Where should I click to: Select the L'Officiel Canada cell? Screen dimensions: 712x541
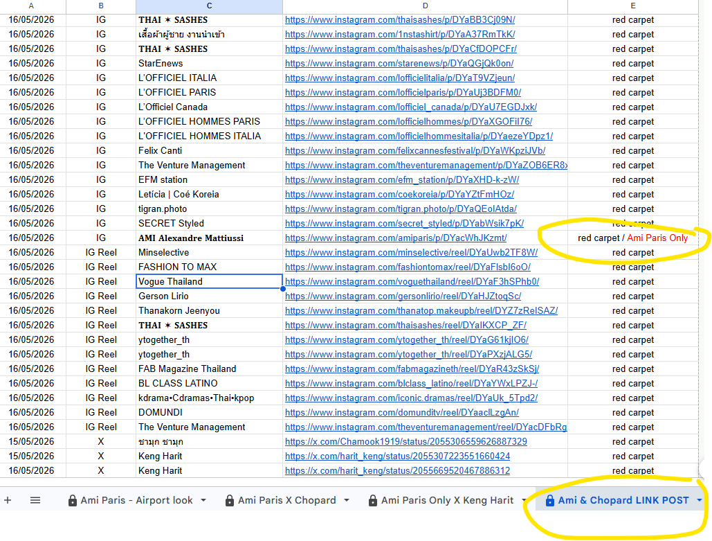(209, 107)
